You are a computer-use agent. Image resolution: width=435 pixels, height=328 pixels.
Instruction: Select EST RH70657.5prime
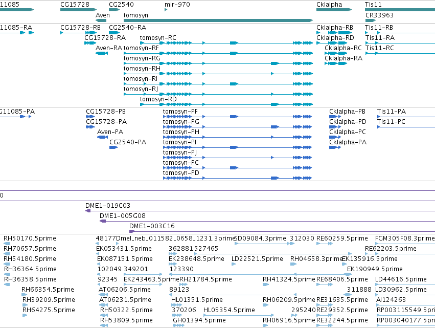point(30,249)
